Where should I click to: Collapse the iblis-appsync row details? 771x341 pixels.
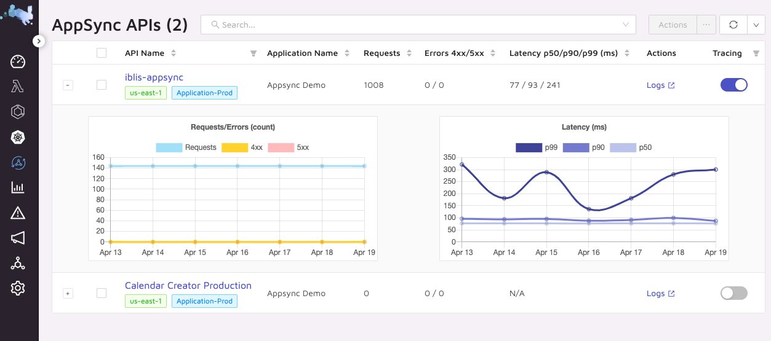click(68, 85)
